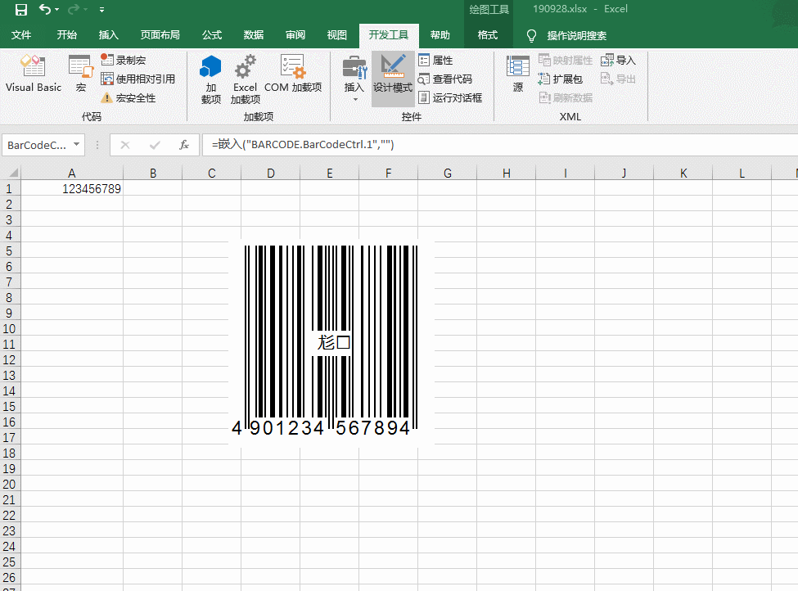
Task: Open control 属性 properties
Action: pyautogui.click(x=435, y=60)
